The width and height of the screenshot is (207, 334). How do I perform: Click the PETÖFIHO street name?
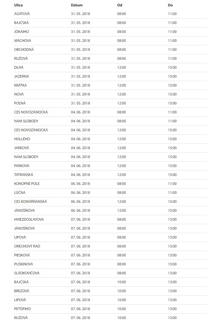click(22, 309)
